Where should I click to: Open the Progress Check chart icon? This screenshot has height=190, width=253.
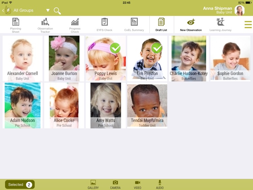[75, 22]
